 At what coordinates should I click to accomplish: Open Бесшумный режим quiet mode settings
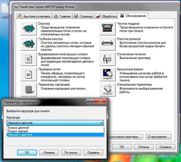[108, 75]
